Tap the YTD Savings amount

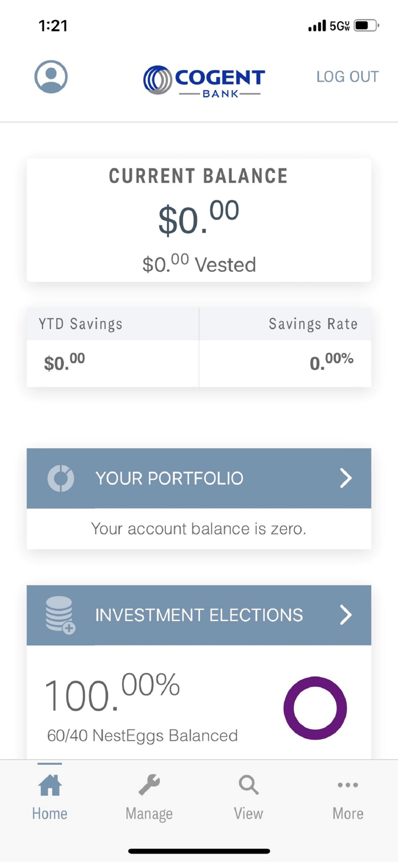(x=64, y=362)
